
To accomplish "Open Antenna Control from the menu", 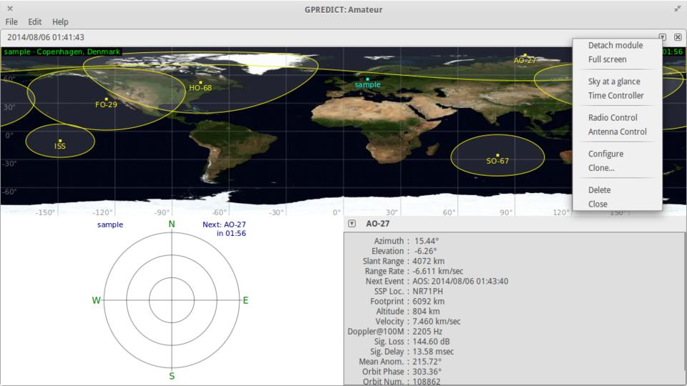I will 617,132.
